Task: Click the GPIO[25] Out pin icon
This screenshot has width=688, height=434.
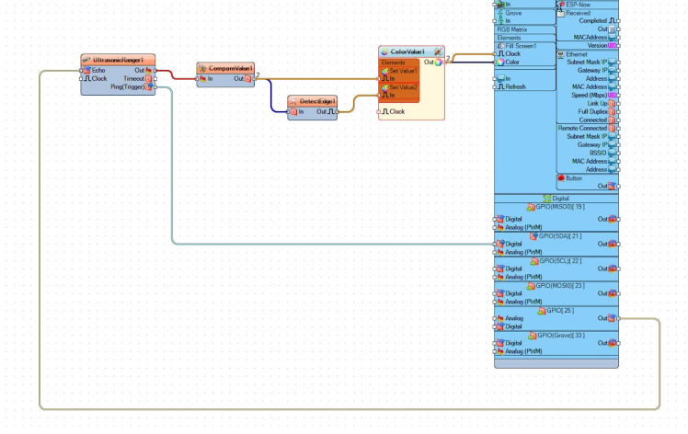Action: click(612, 318)
